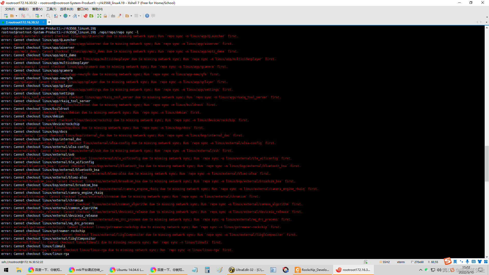Toggle the microphone icon in tray
This screenshot has height=275, width=489.
[467, 262]
